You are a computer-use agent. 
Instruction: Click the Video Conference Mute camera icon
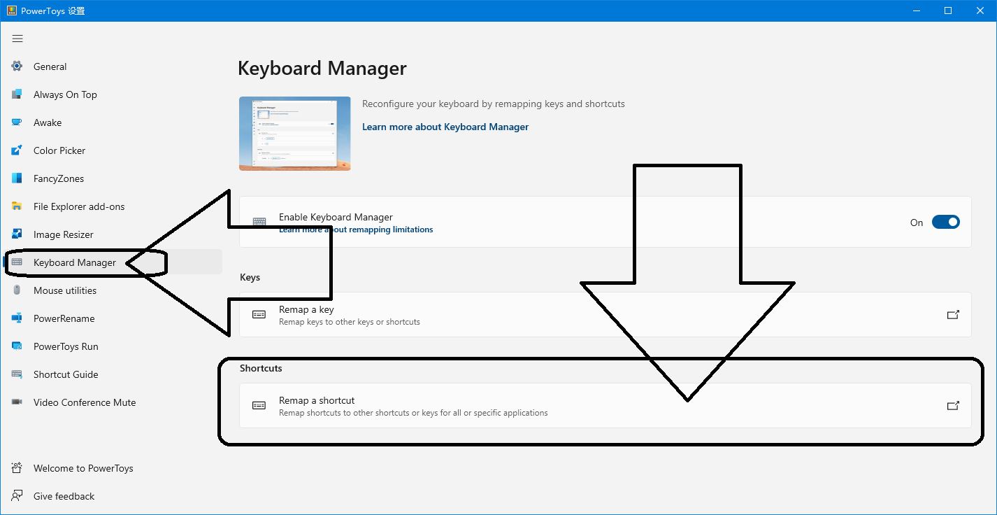click(17, 402)
